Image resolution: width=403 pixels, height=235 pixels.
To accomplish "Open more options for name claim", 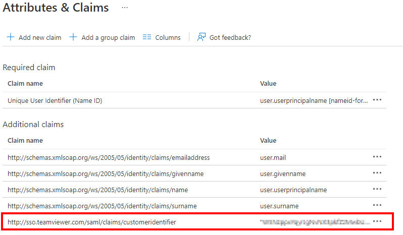I will 377,189.
